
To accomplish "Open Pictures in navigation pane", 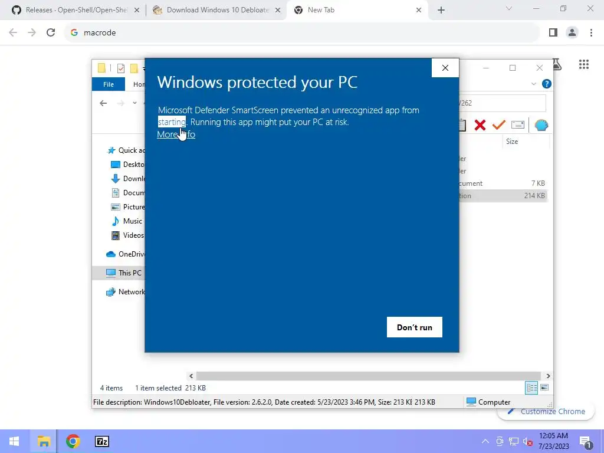I will point(128,207).
